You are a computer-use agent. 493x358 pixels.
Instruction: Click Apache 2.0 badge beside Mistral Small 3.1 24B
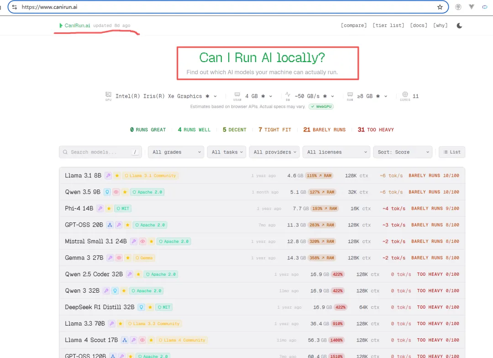173,241
